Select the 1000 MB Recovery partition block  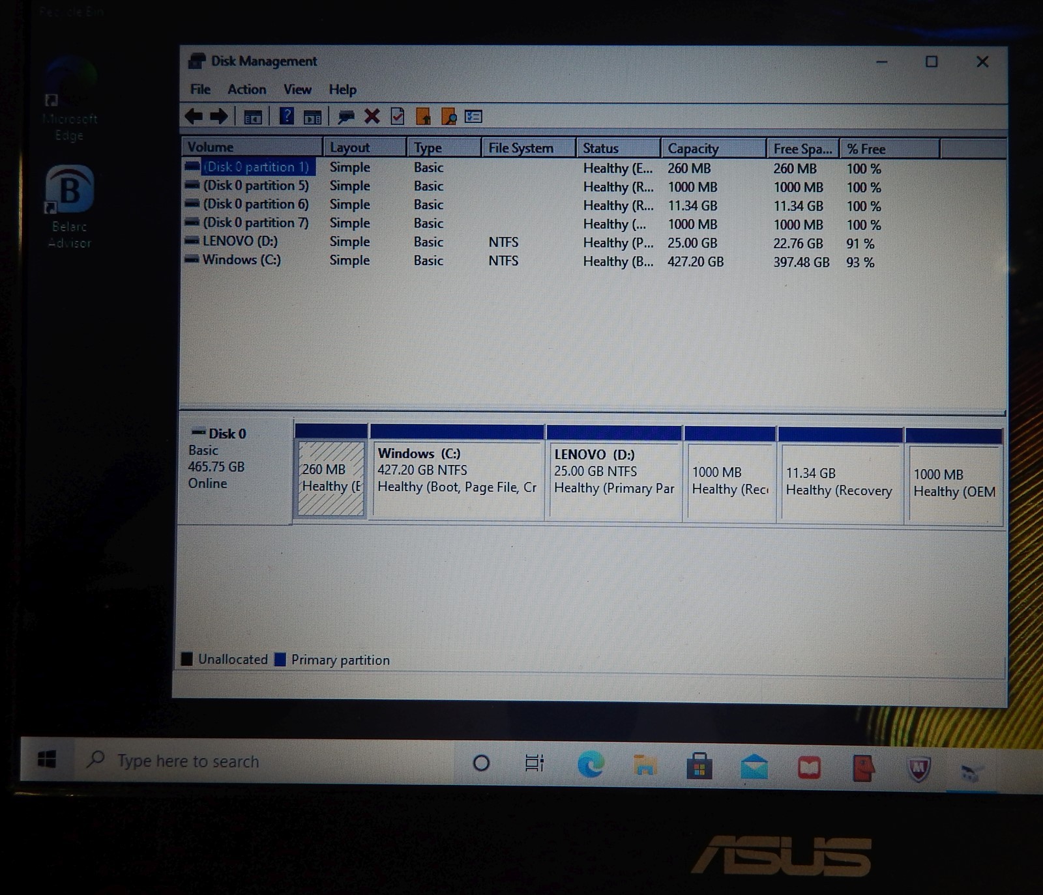point(730,482)
